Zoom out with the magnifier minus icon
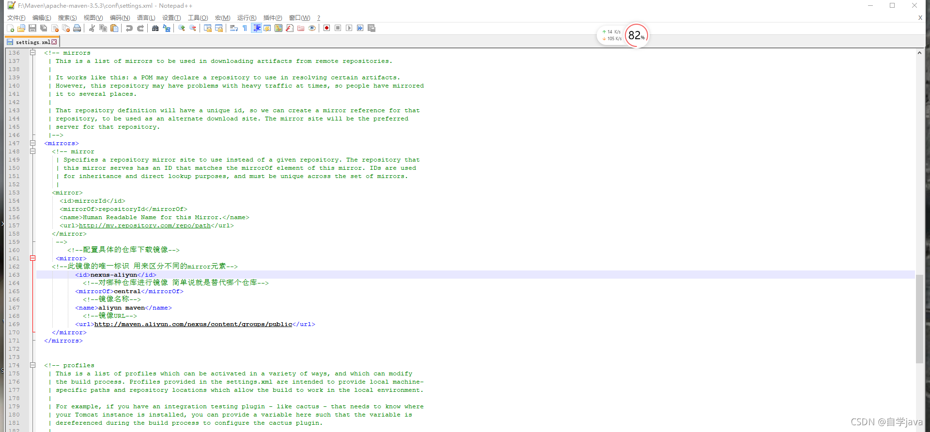The height and width of the screenshot is (432, 930). tap(193, 28)
